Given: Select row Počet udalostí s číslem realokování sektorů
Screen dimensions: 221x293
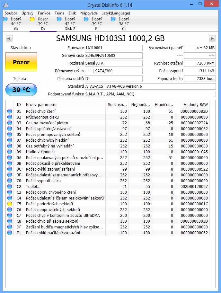Looking at the screenshot, I should (x=107, y=198).
